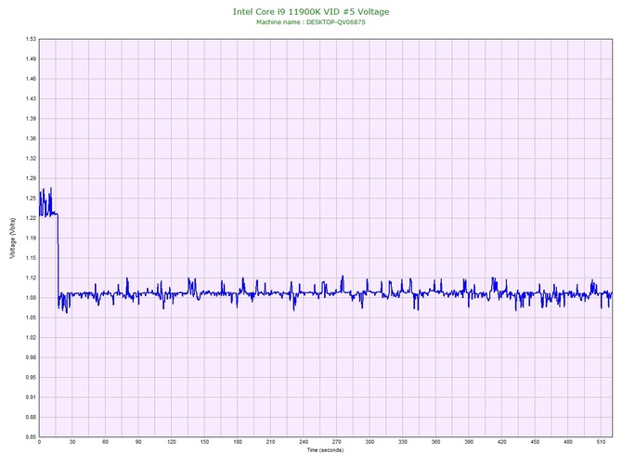Click the 1.46 voltage tick label
The height and width of the screenshot is (466, 622).
point(31,79)
